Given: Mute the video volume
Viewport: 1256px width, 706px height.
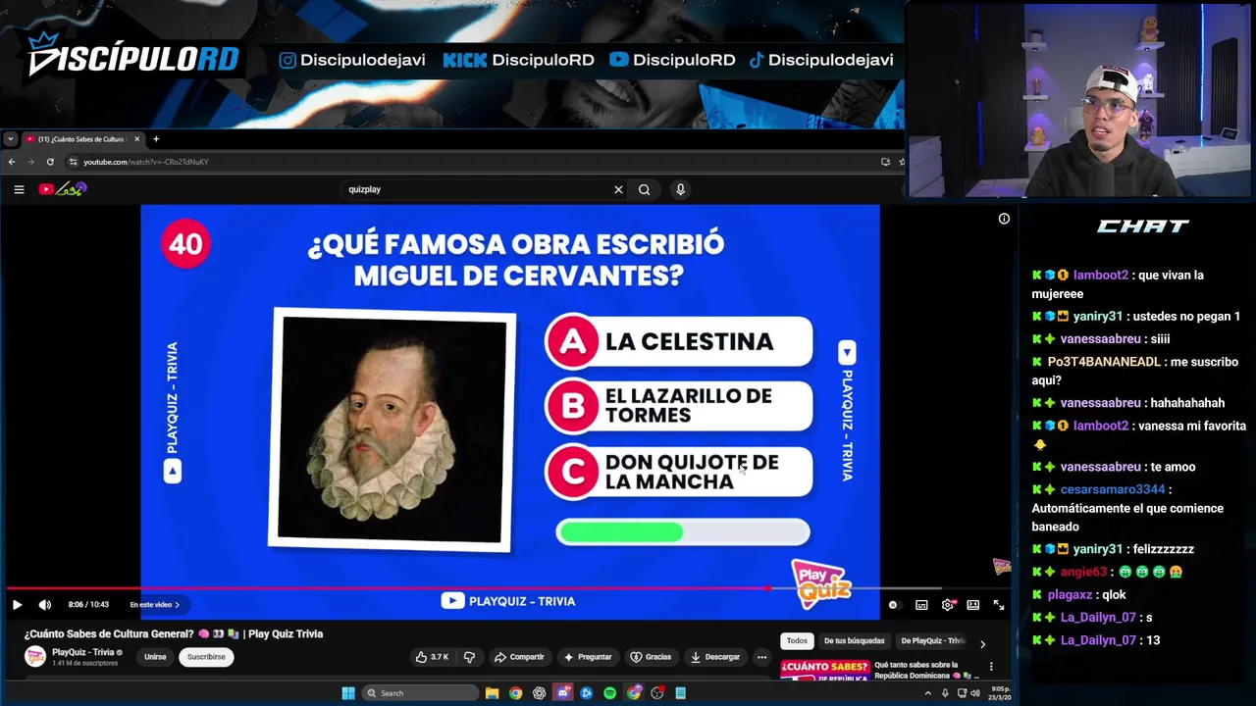Looking at the screenshot, I should point(44,605).
